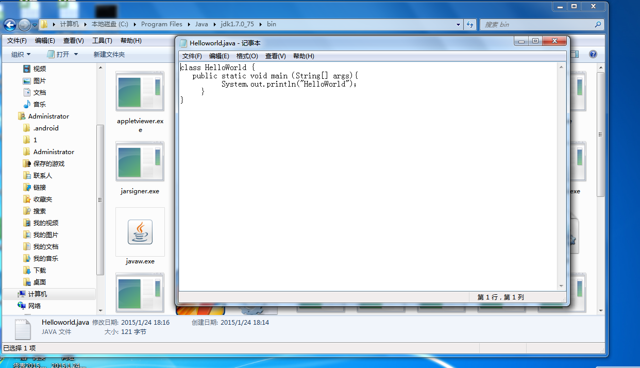
Task: Click jdk1.7.0_75 breadcrumb segment
Action: (238, 24)
